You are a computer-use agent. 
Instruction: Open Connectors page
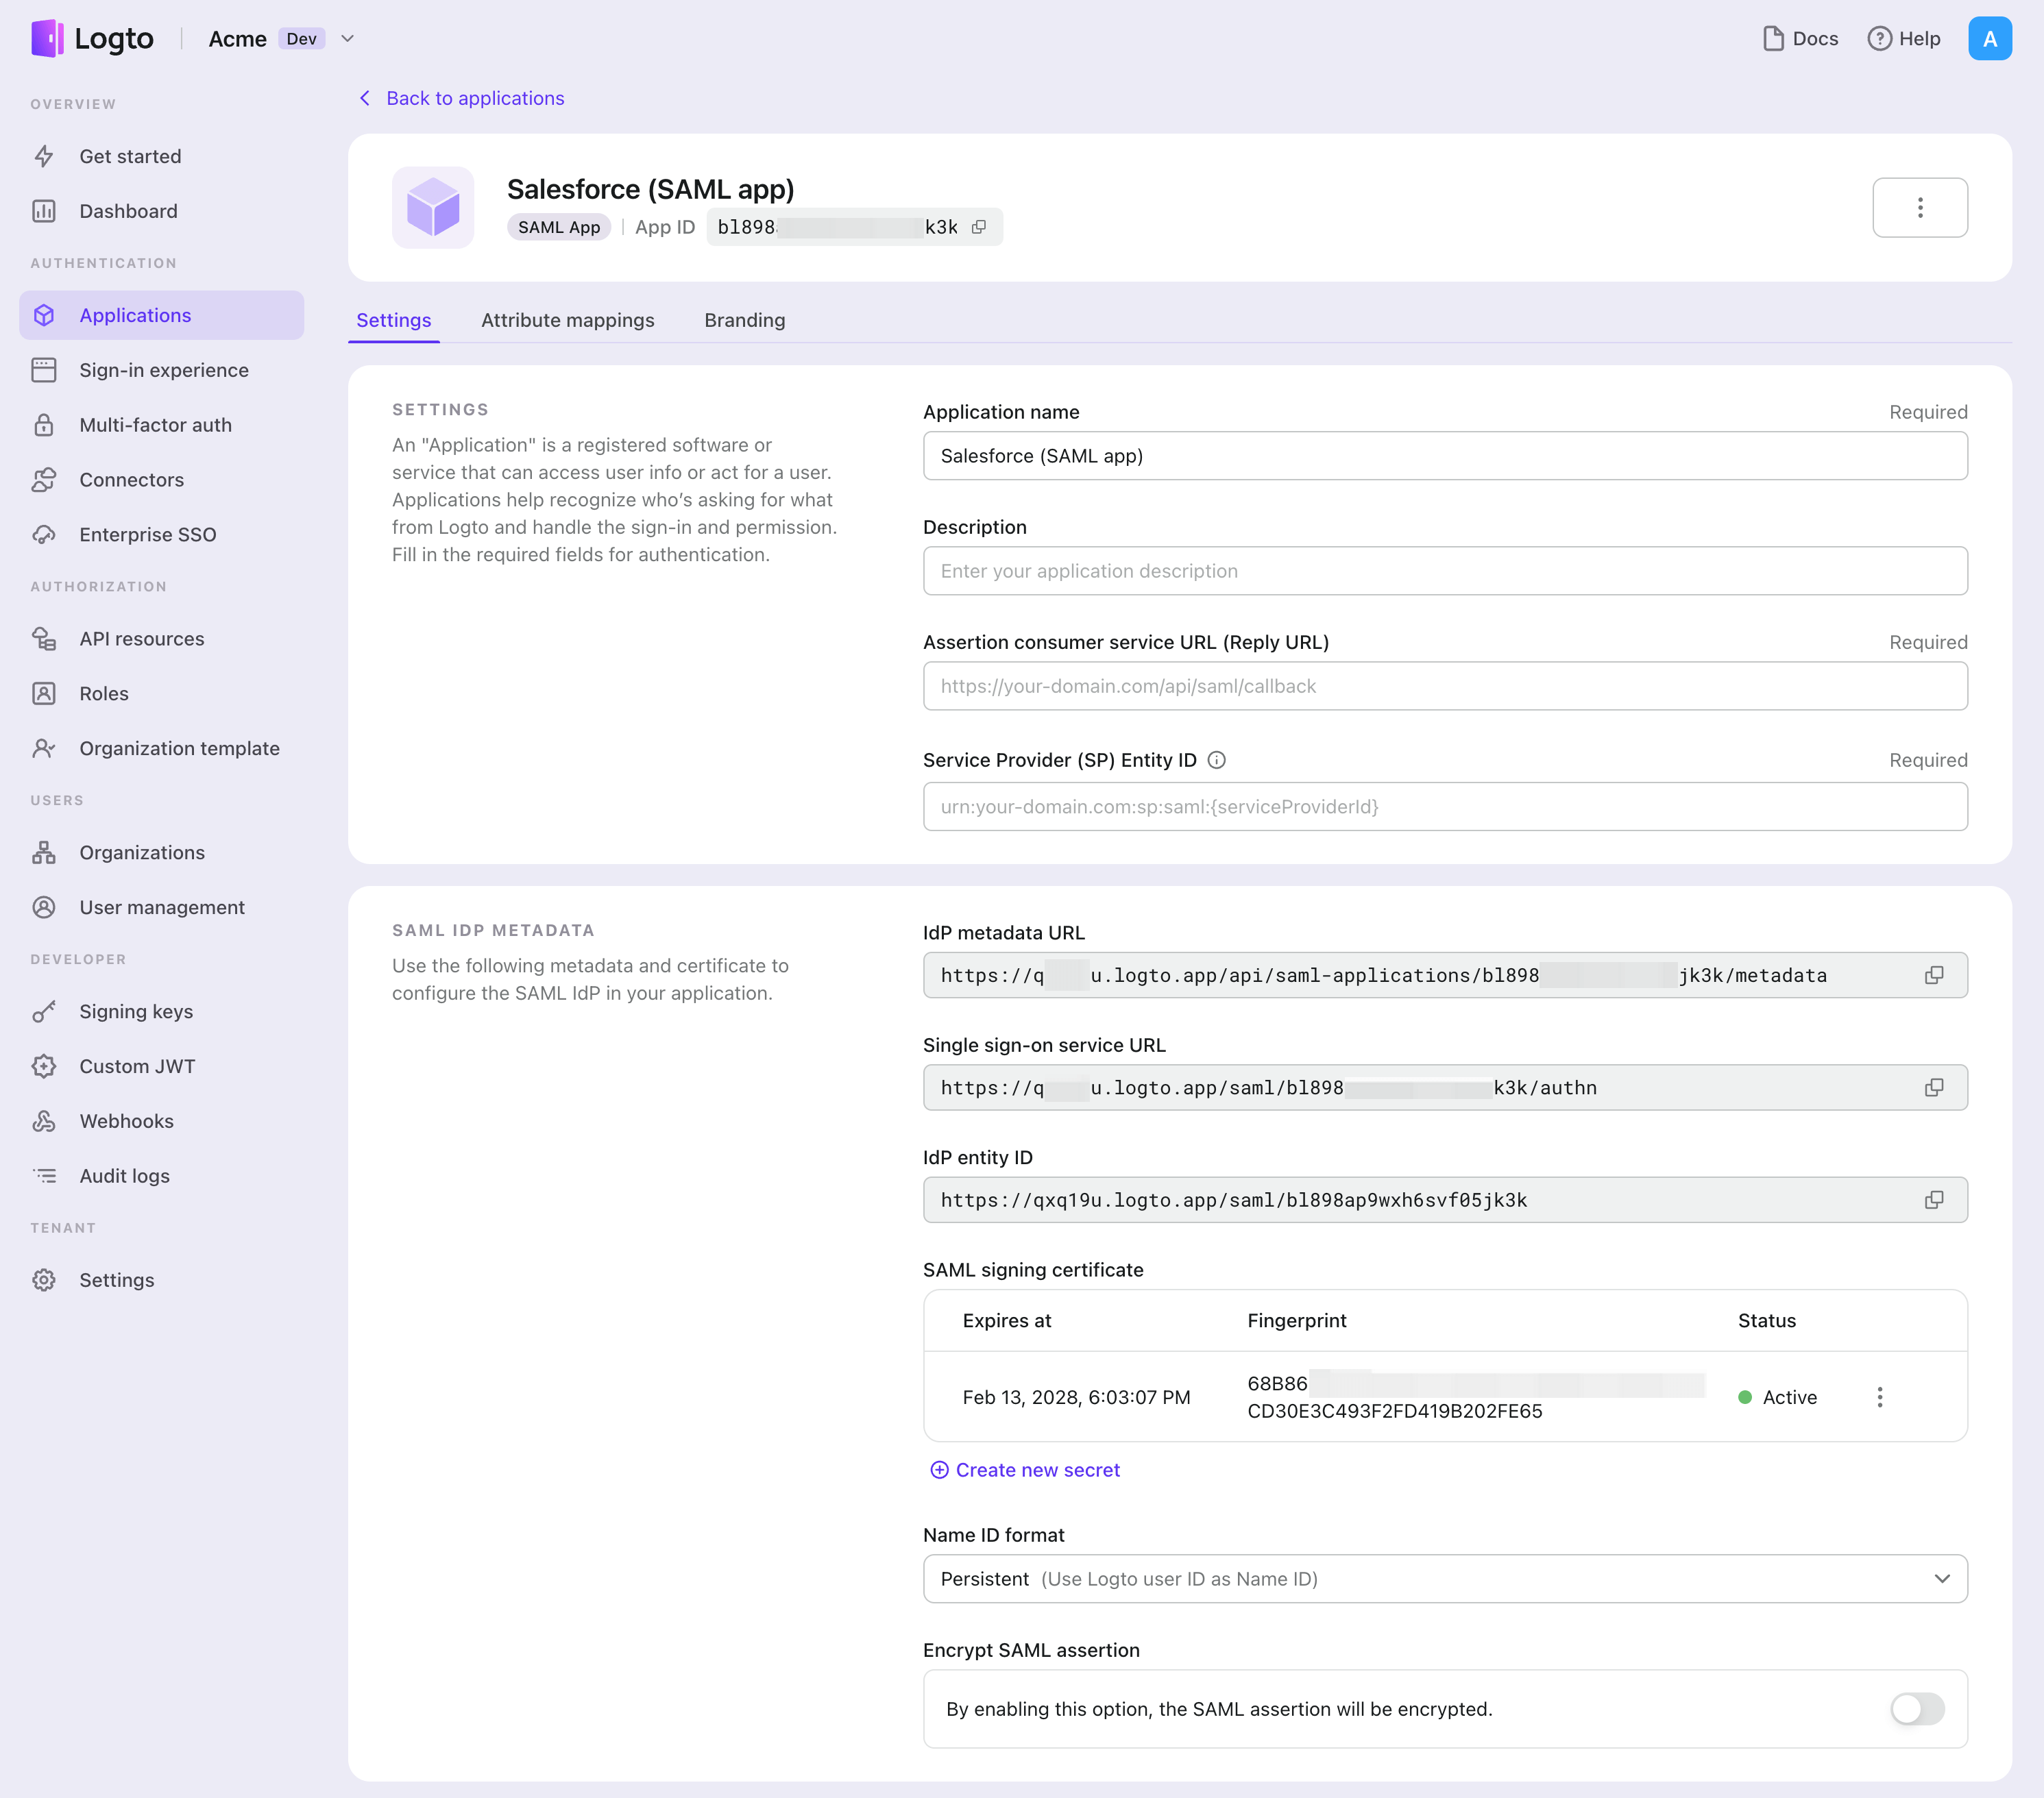162,480
